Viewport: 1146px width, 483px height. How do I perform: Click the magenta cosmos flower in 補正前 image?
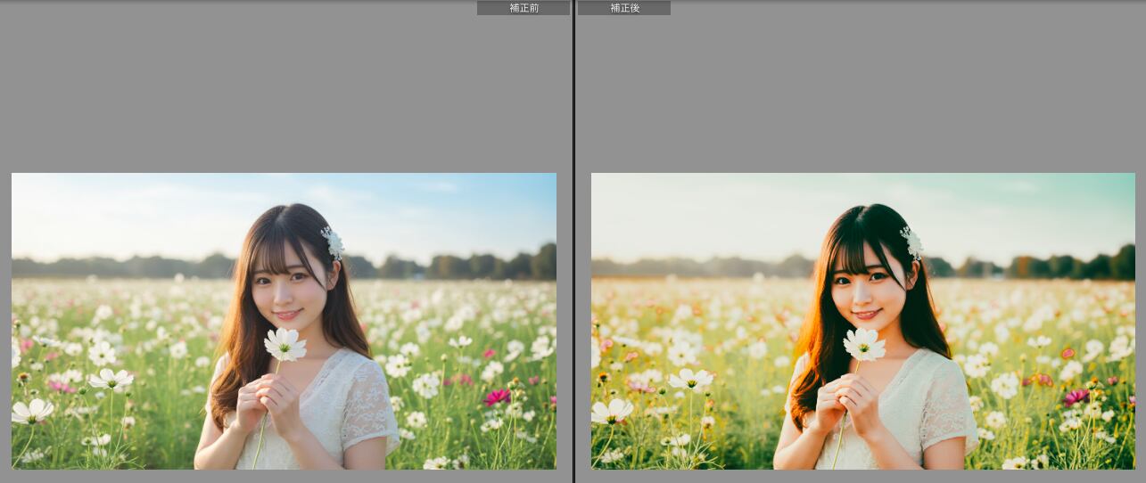tap(497, 397)
